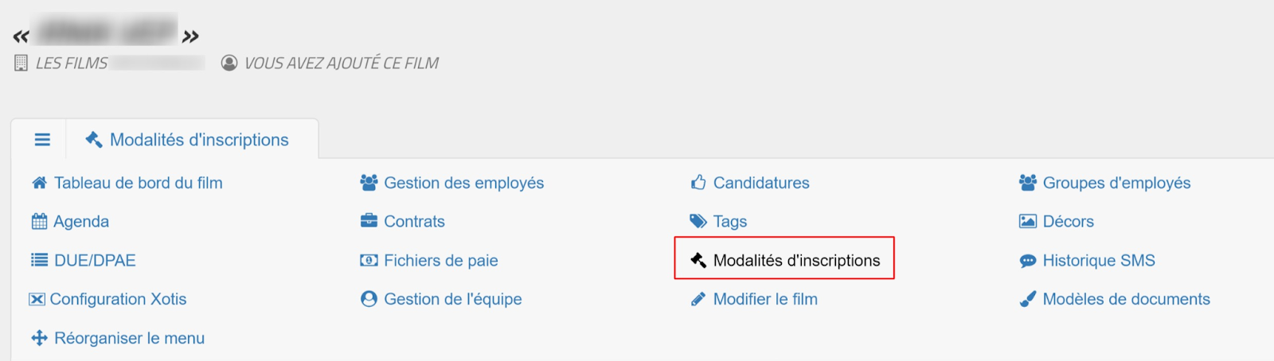The width and height of the screenshot is (1274, 361).
Task: Click the Tags label icon
Action: [x=698, y=221]
